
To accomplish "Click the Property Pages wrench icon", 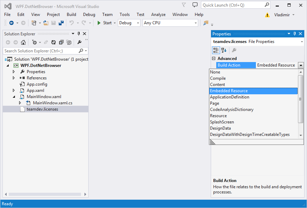I will click(x=234, y=50).
